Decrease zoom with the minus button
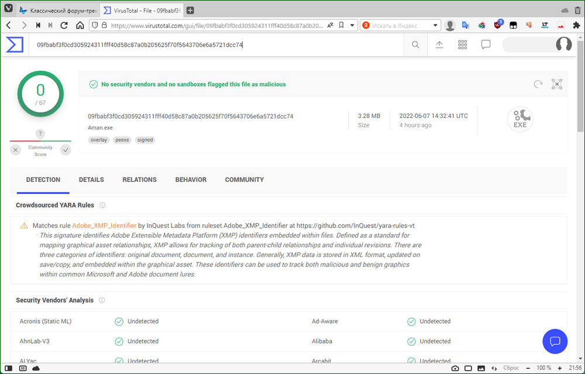This screenshot has height=374, width=585. coord(528,368)
